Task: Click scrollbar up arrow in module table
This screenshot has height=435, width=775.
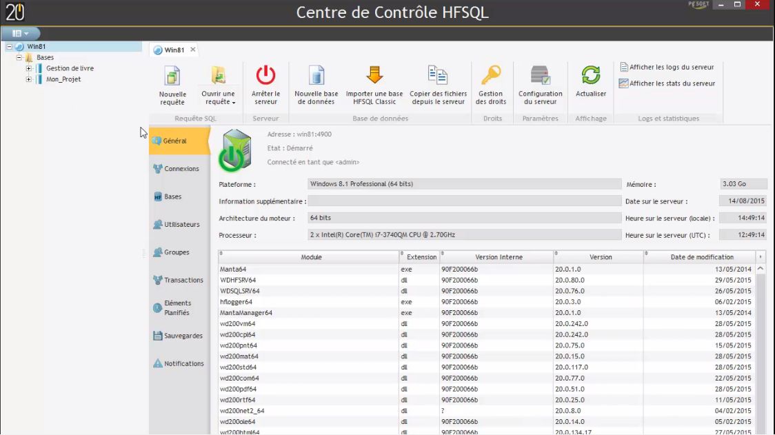Action: pos(760,269)
